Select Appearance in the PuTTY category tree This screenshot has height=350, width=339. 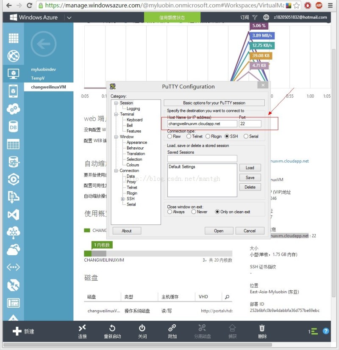(x=137, y=142)
